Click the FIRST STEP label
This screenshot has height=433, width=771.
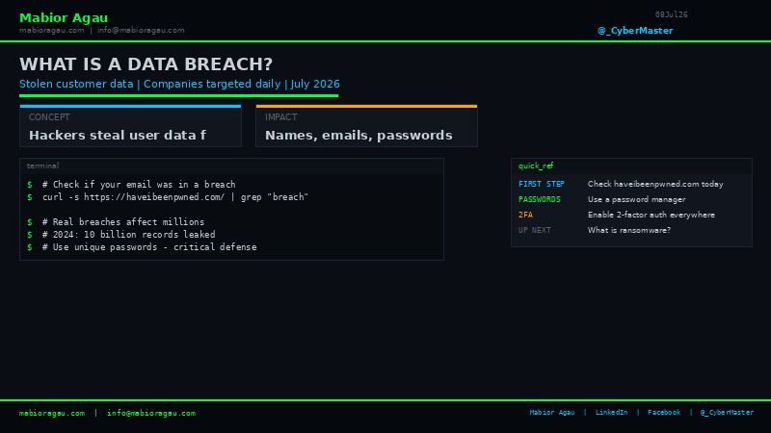[x=542, y=184]
